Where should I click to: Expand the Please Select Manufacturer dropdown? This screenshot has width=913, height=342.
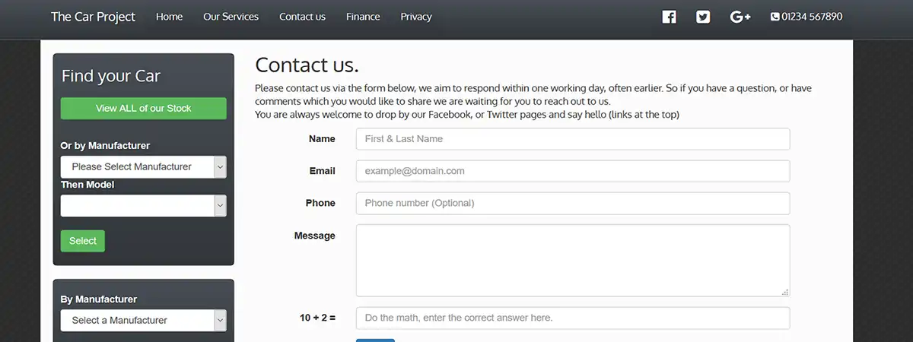point(143,166)
